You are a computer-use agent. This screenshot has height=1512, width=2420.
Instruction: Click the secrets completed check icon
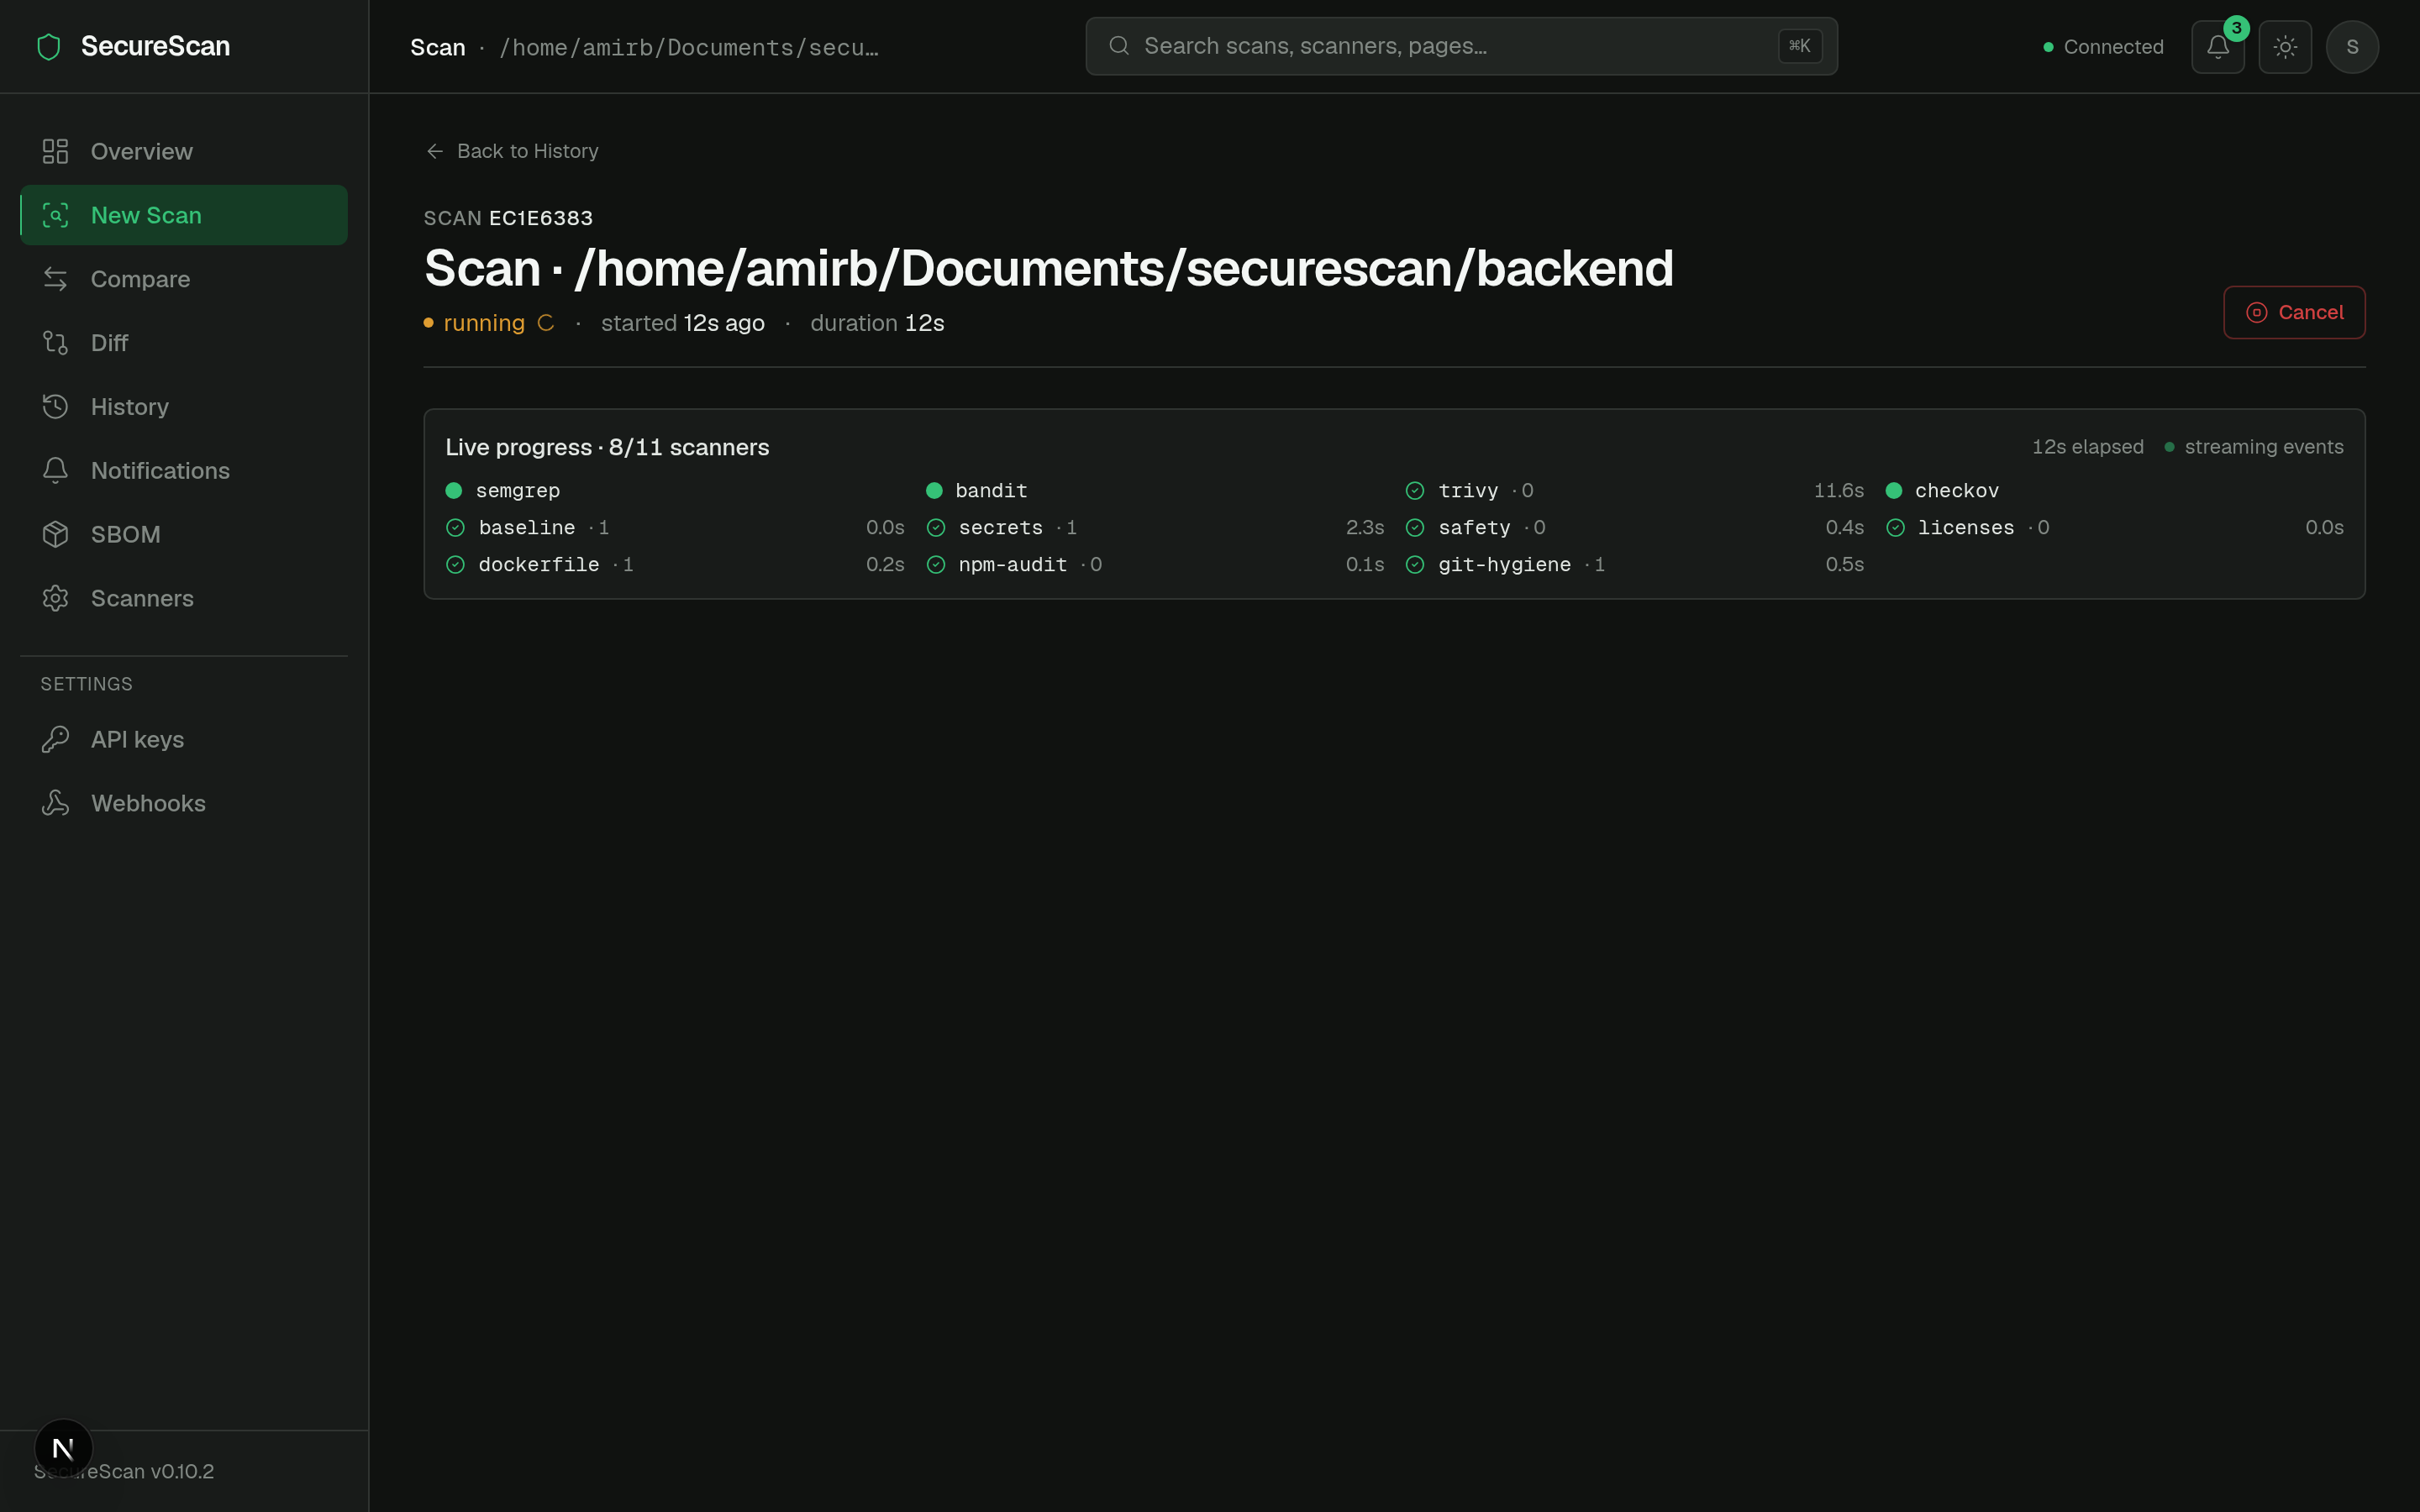935,528
